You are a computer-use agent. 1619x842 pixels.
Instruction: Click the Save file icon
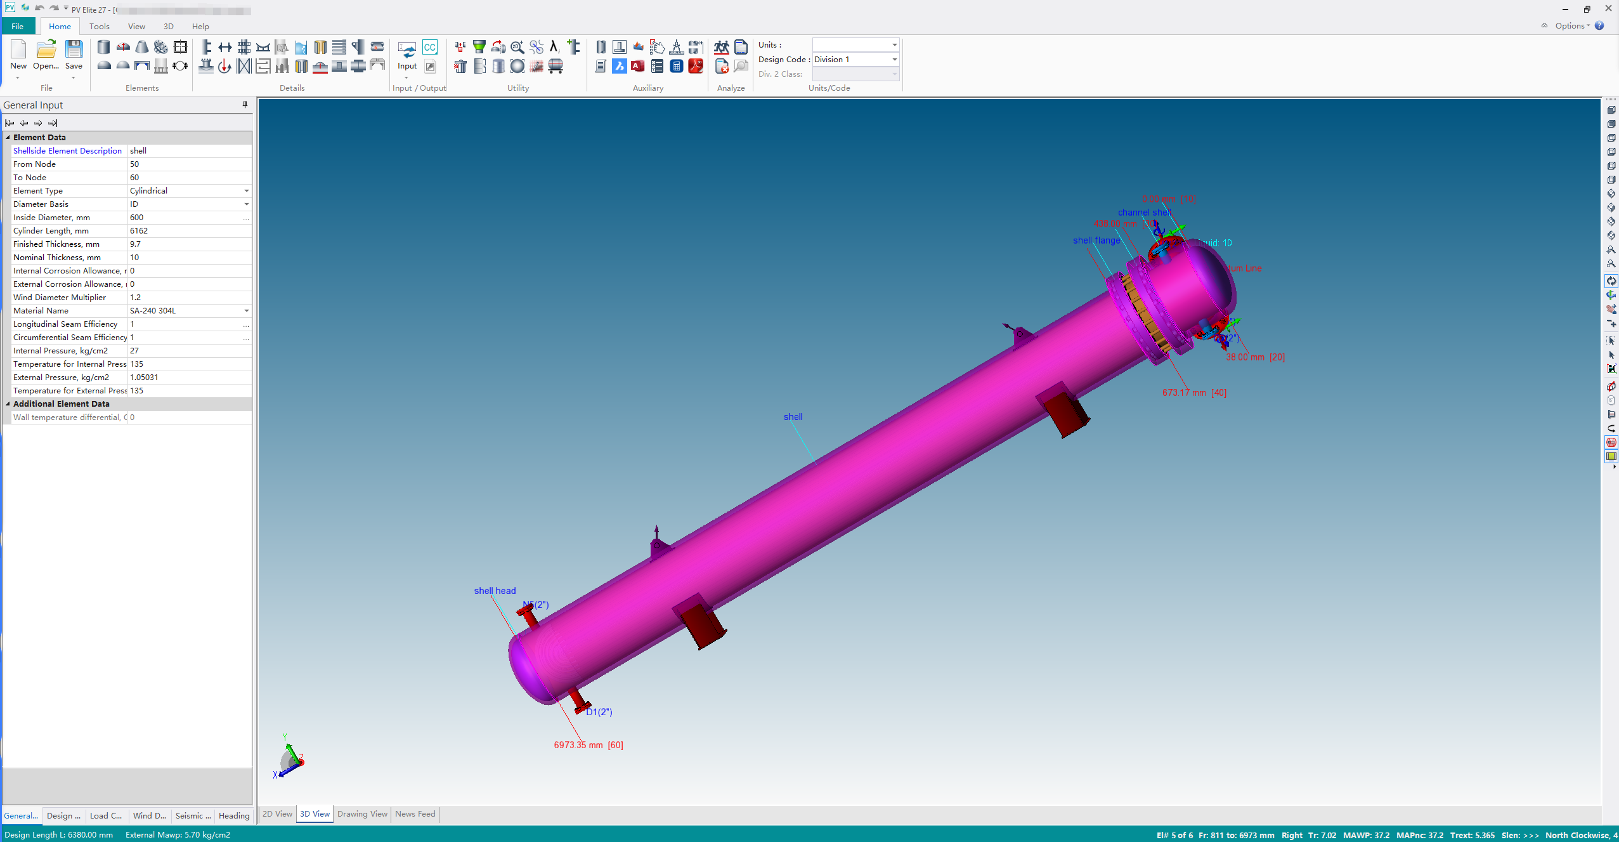click(x=74, y=51)
